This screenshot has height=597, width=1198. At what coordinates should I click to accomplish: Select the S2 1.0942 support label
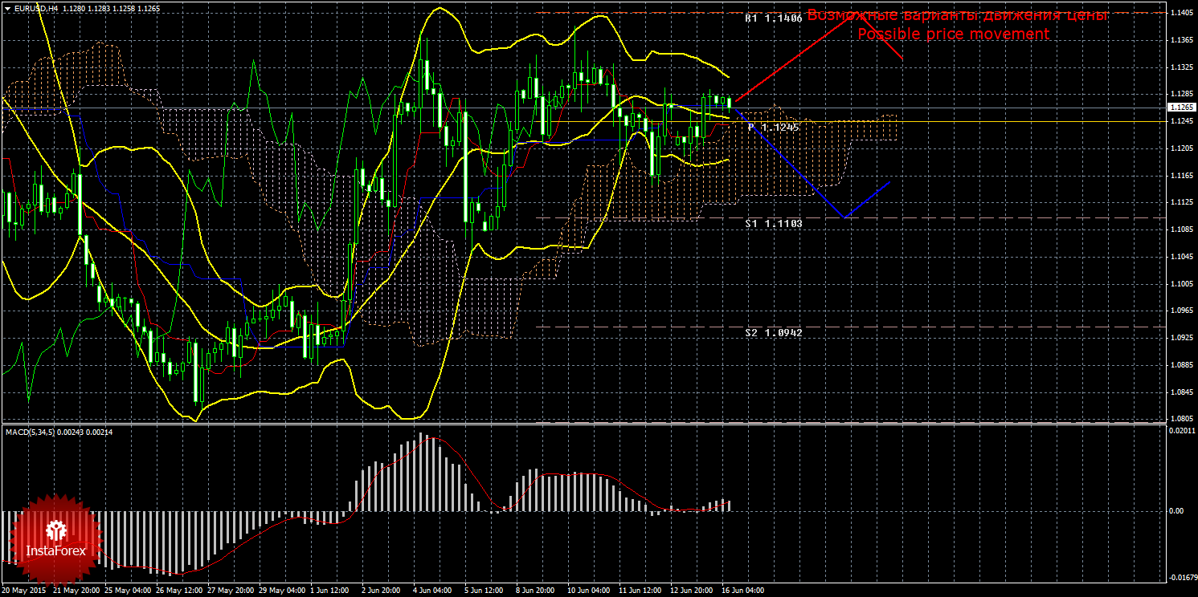point(773,332)
